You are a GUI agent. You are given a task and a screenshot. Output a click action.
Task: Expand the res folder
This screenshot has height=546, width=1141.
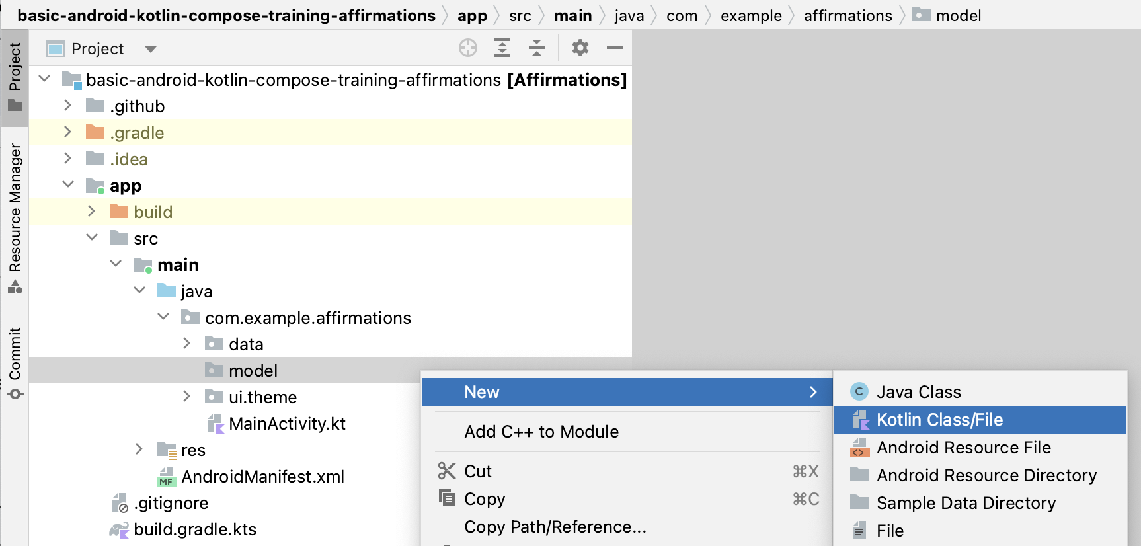(x=139, y=449)
